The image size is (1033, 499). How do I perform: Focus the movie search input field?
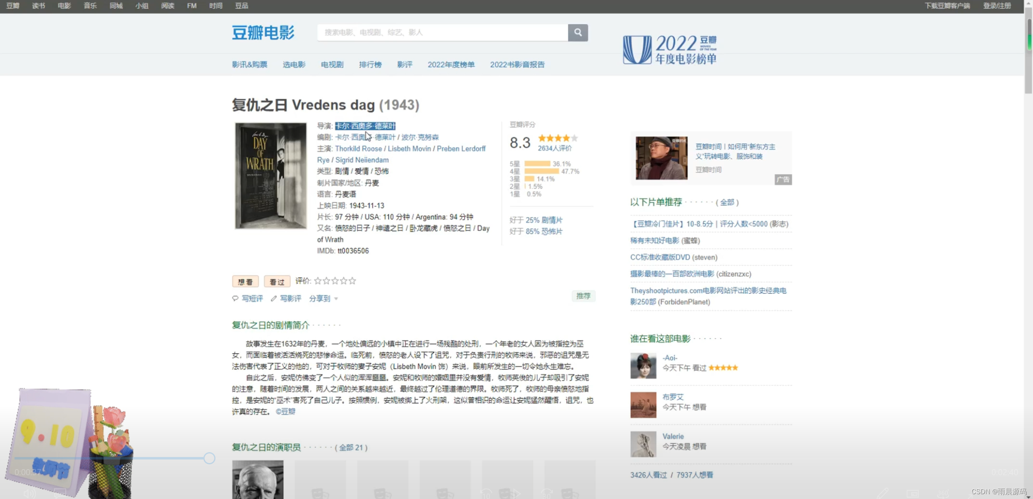(x=443, y=32)
